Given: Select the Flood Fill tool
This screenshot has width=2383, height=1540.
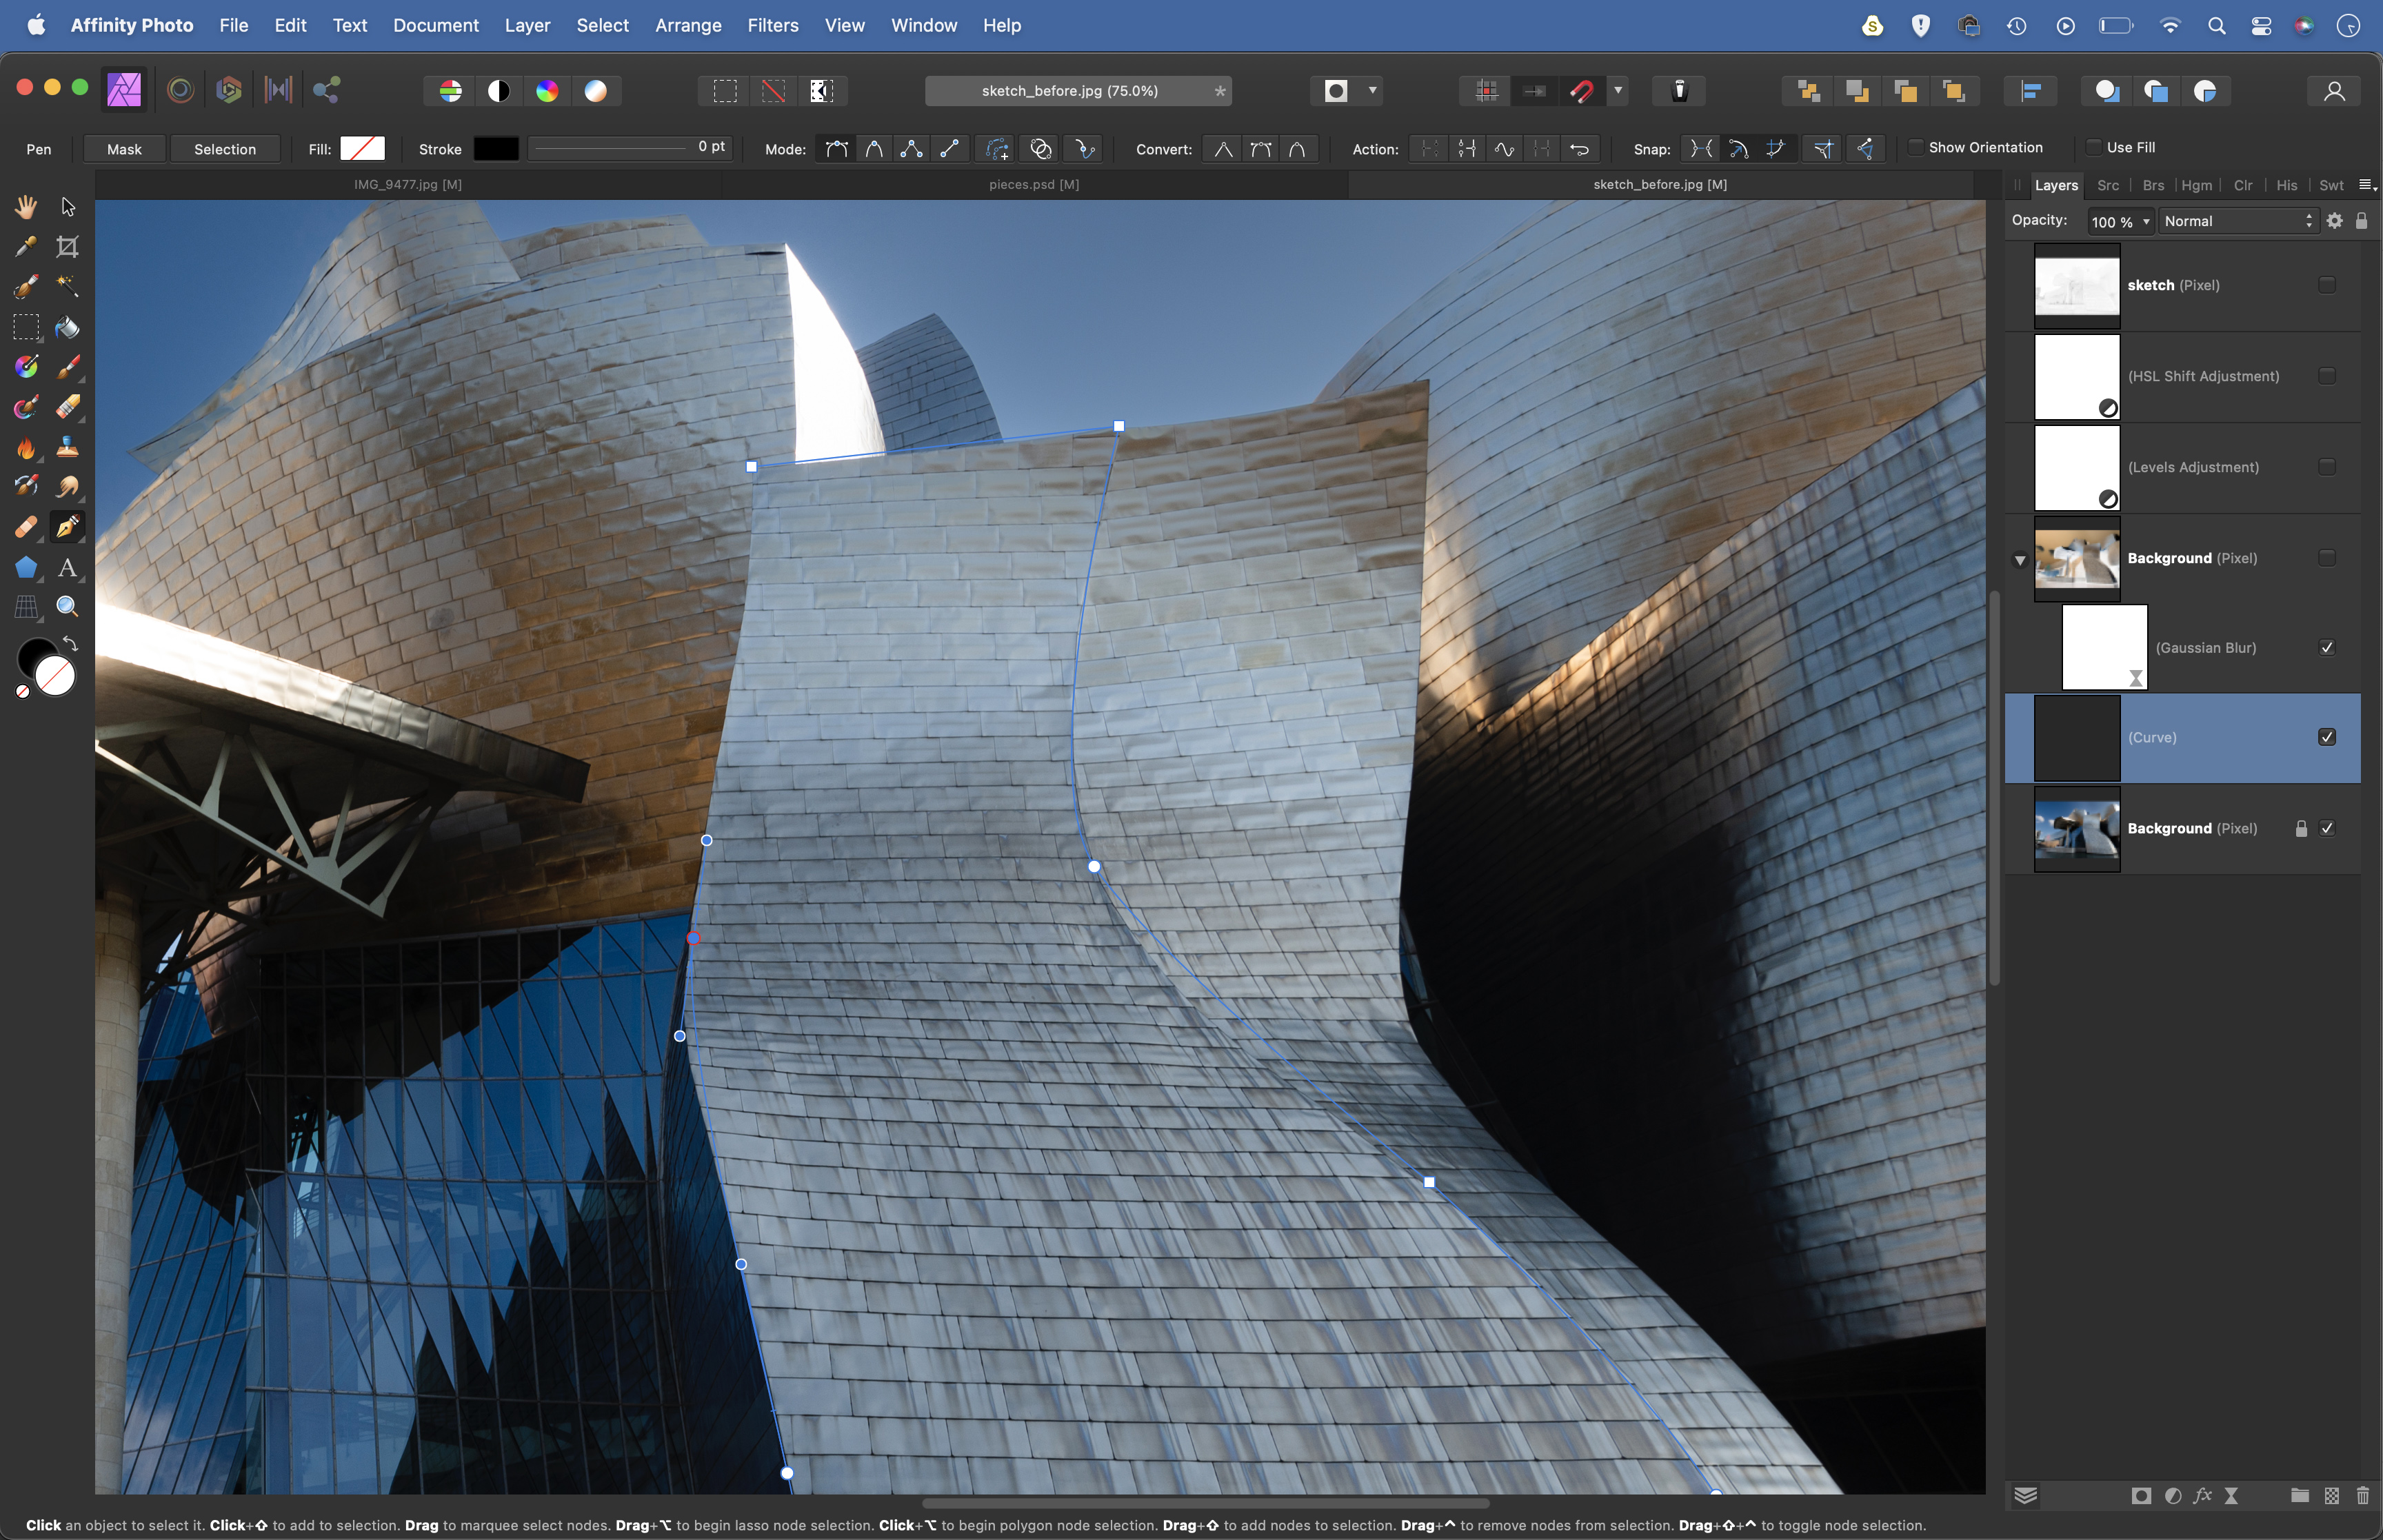Looking at the screenshot, I should click(67, 328).
